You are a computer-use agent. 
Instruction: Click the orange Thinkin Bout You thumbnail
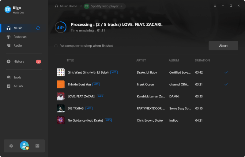pyautogui.click(x=61, y=84)
